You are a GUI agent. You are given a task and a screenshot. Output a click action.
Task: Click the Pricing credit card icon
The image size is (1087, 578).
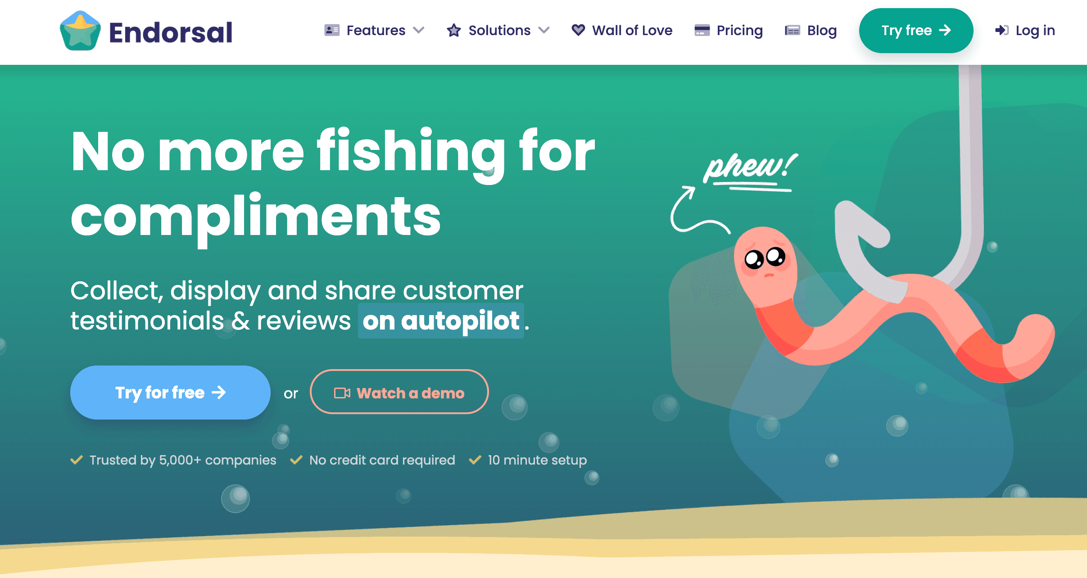point(702,30)
